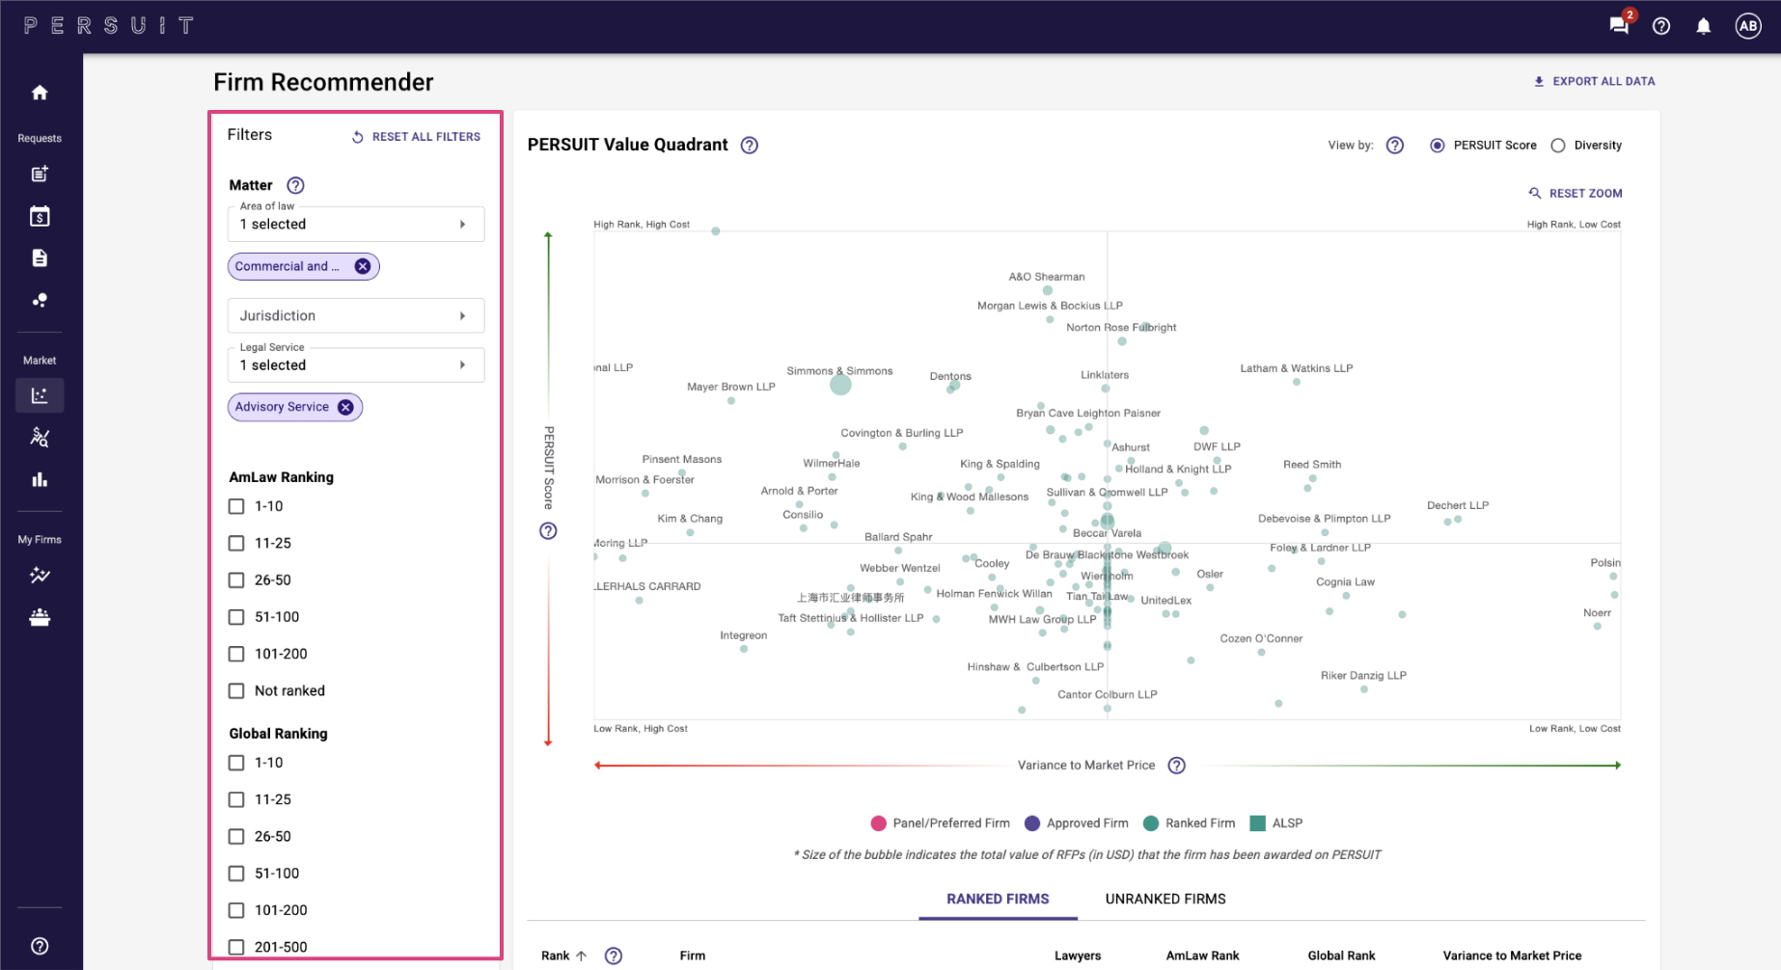1781x970 pixels.
Task: Check Global Ranking 1-10 checkbox
Action: [x=236, y=763]
